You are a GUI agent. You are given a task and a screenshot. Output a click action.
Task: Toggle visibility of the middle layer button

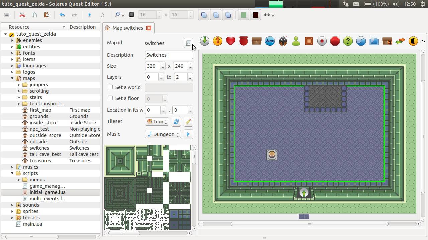(x=216, y=15)
